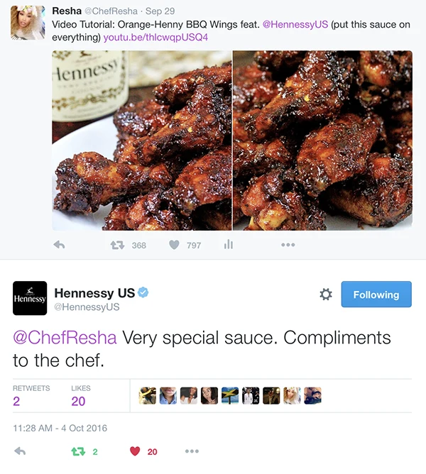Open Resha's profile picture
Screen dimensions: 426x474
28,23
